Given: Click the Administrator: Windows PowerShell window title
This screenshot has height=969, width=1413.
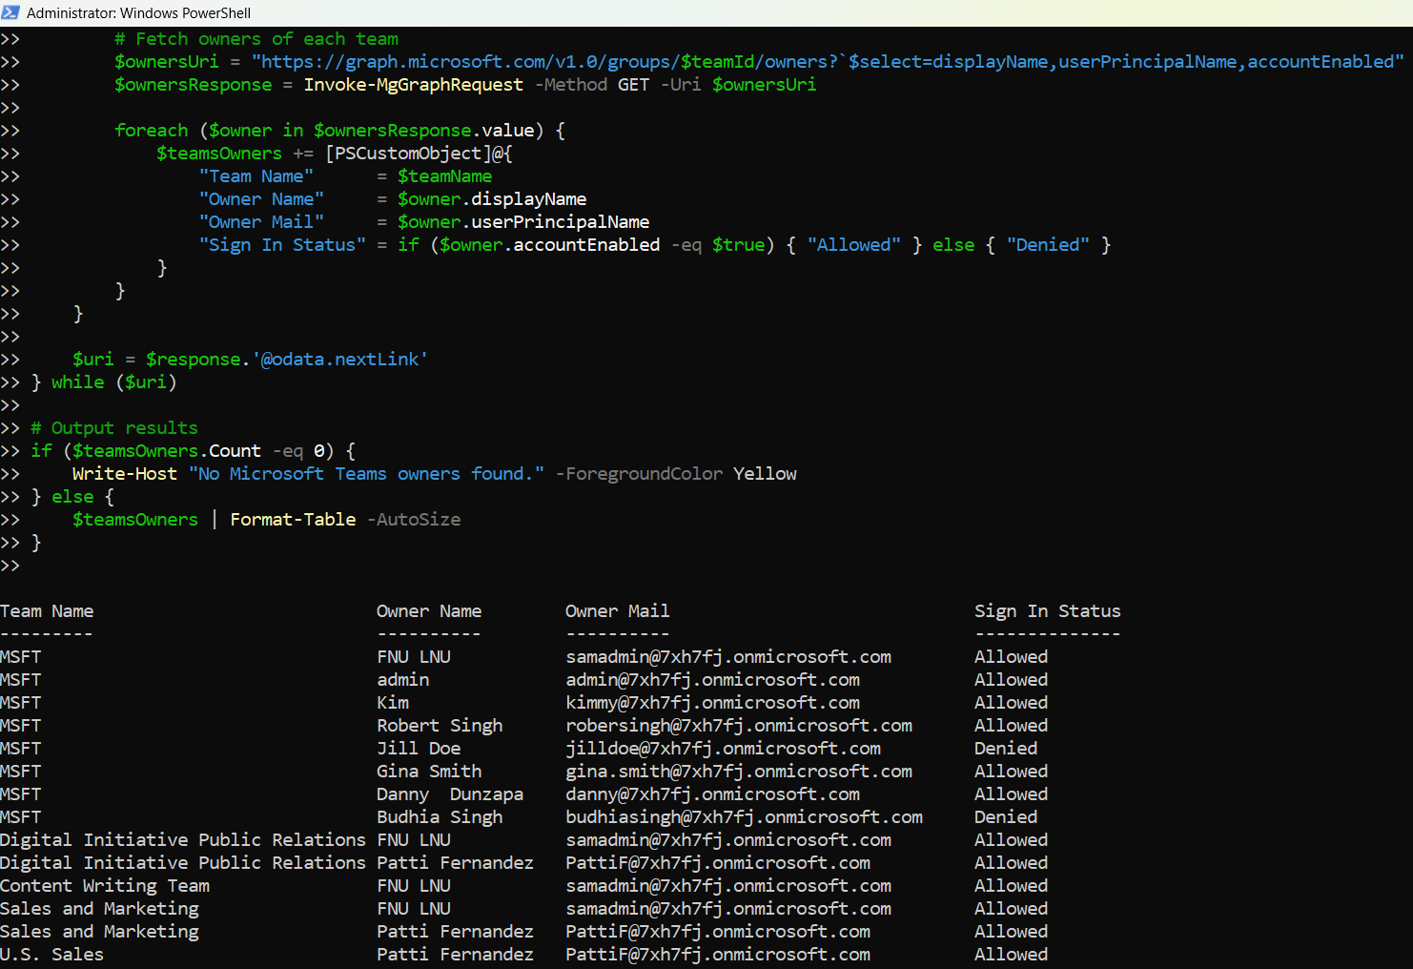Looking at the screenshot, I should click(x=138, y=13).
